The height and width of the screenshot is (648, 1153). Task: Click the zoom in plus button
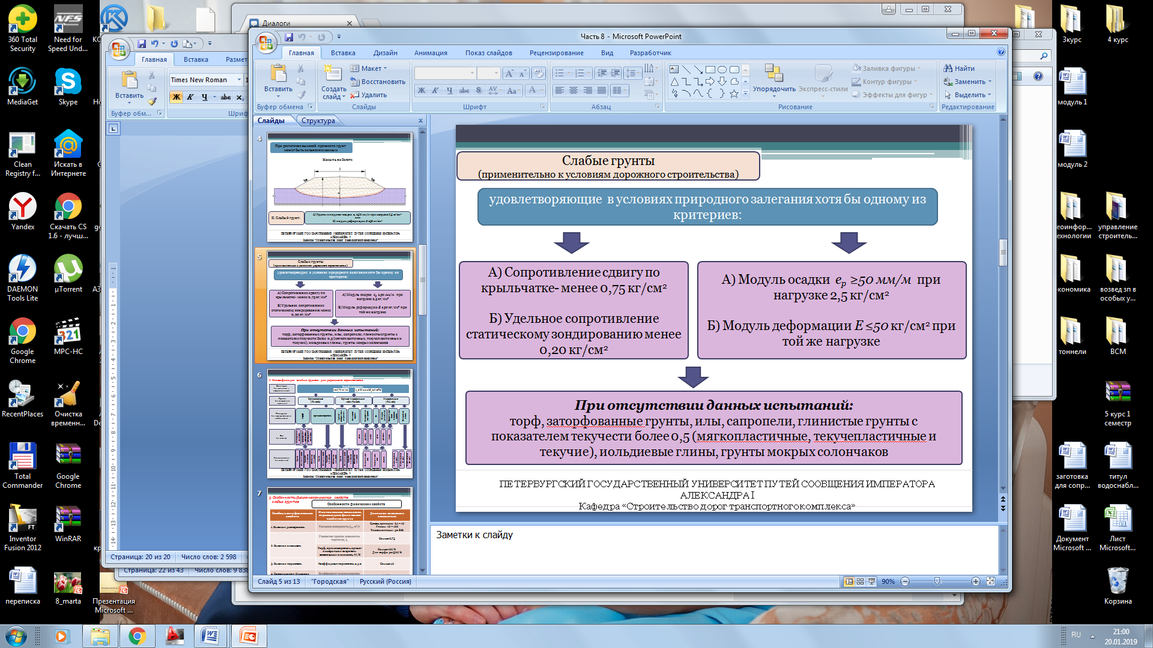(976, 581)
